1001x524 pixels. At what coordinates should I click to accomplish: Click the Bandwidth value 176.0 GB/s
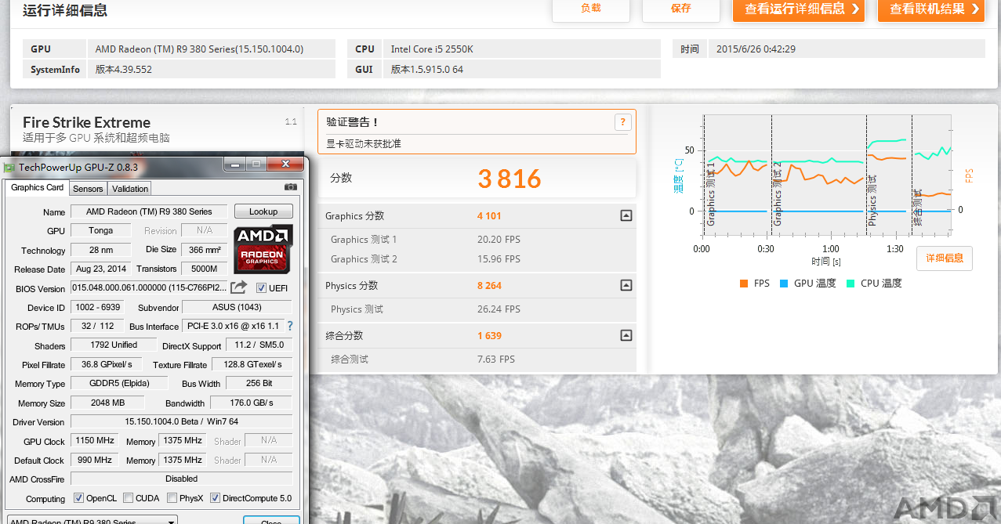click(x=252, y=403)
